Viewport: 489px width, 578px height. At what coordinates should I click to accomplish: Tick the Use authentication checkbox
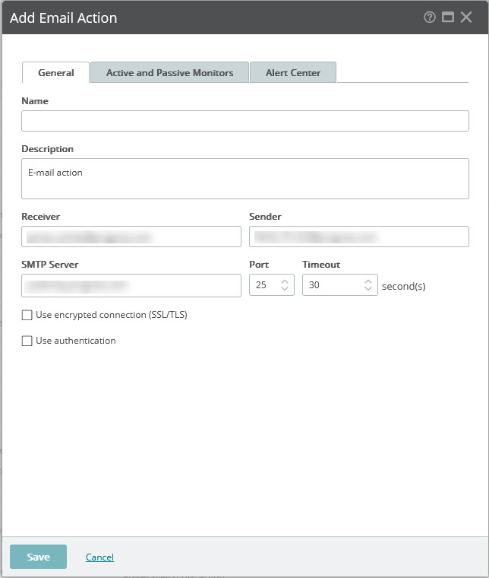[x=27, y=341]
